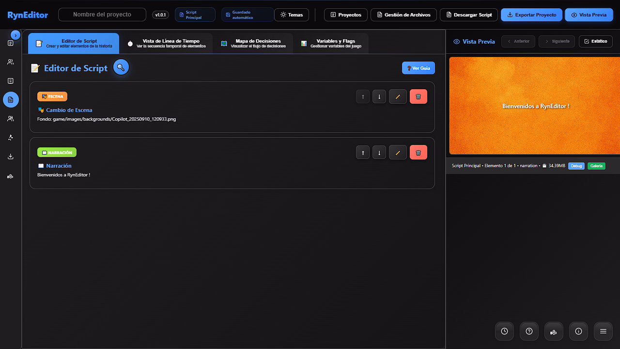Click the magnifier search button beside Editor de Script
The image size is (620, 349).
tap(121, 67)
